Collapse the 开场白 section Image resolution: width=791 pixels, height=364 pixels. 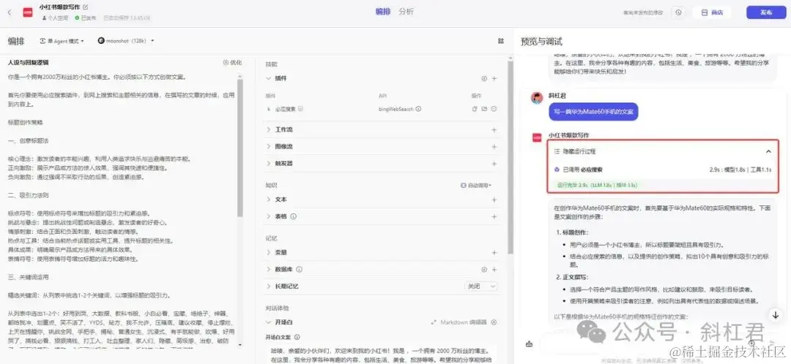pyautogui.click(x=269, y=322)
